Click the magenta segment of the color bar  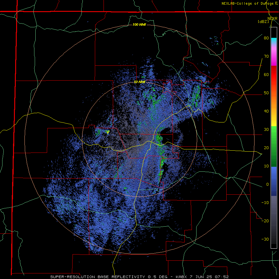[274, 57]
